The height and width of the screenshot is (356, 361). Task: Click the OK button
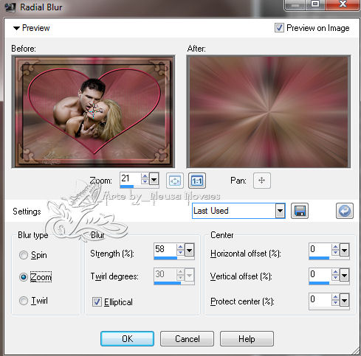point(127,338)
